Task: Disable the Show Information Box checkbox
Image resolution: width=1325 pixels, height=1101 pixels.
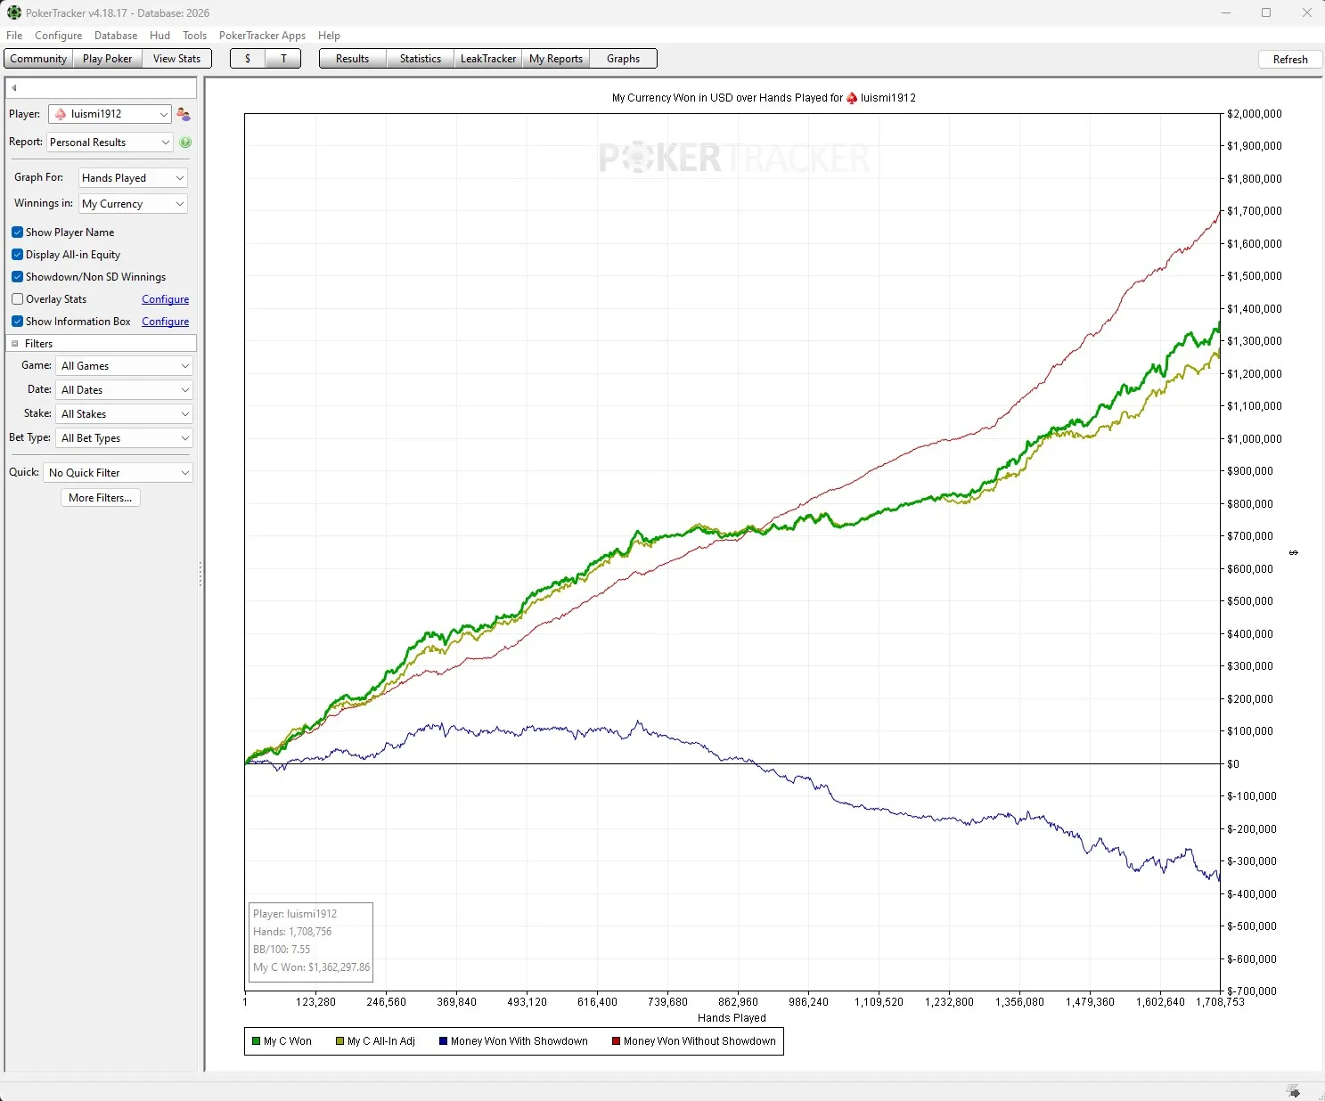Action: (x=17, y=322)
